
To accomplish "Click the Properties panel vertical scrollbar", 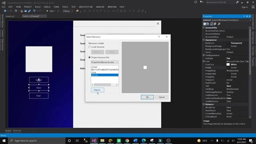I will [x=250, y=72].
